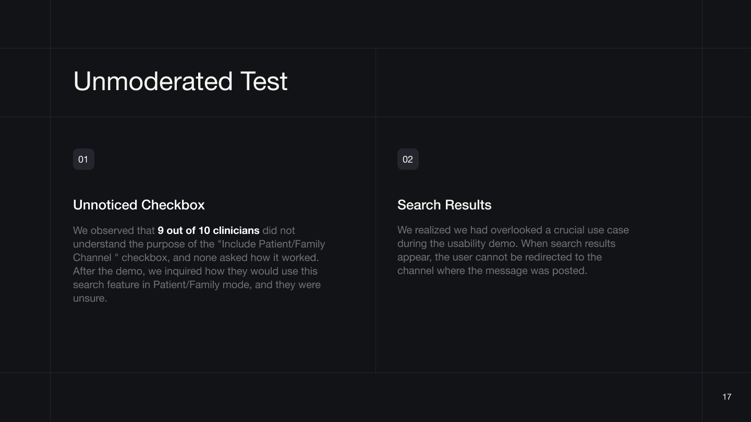Select the 01 number badge
The image size is (751, 422).
click(x=83, y=159)
